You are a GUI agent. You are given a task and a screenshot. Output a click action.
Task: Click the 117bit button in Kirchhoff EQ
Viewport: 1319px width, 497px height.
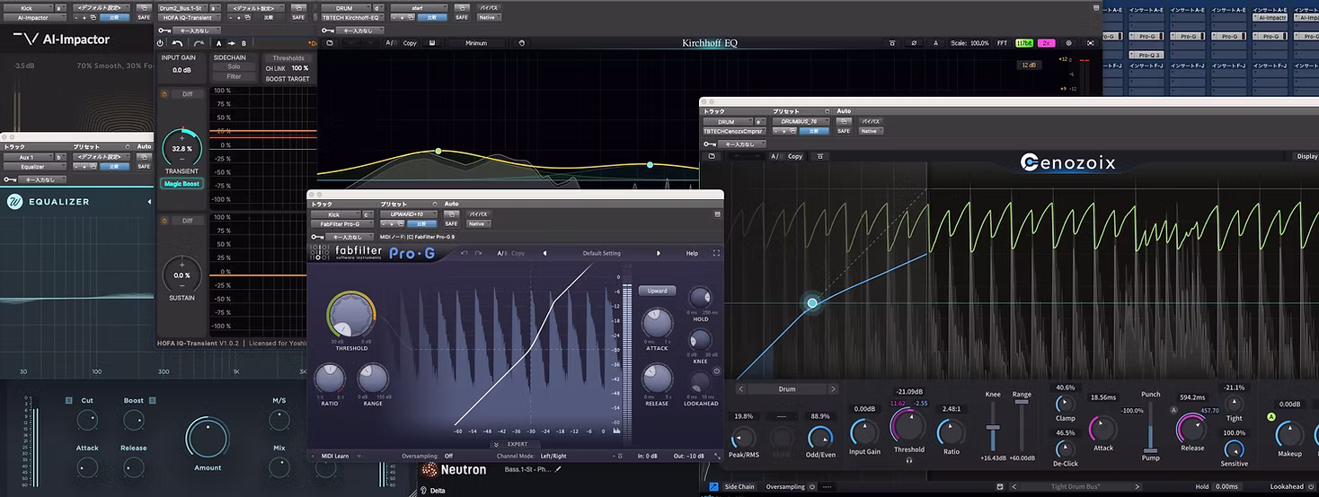pyautogui.click(x=1024, y=43)
